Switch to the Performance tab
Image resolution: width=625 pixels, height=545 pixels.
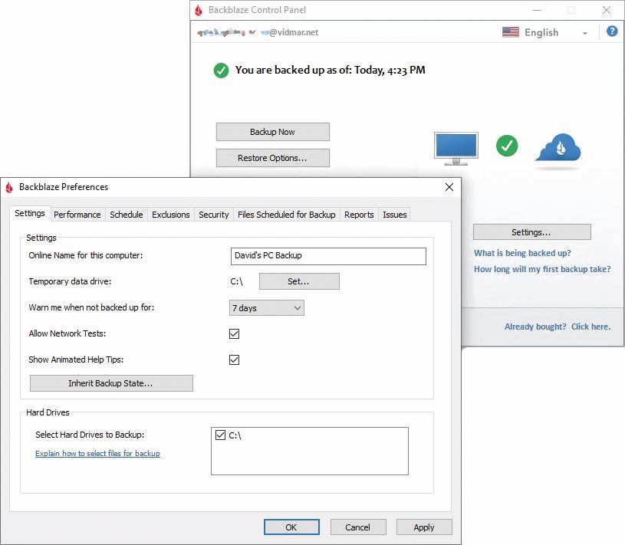pyautogui.click(x=77, y=215)
